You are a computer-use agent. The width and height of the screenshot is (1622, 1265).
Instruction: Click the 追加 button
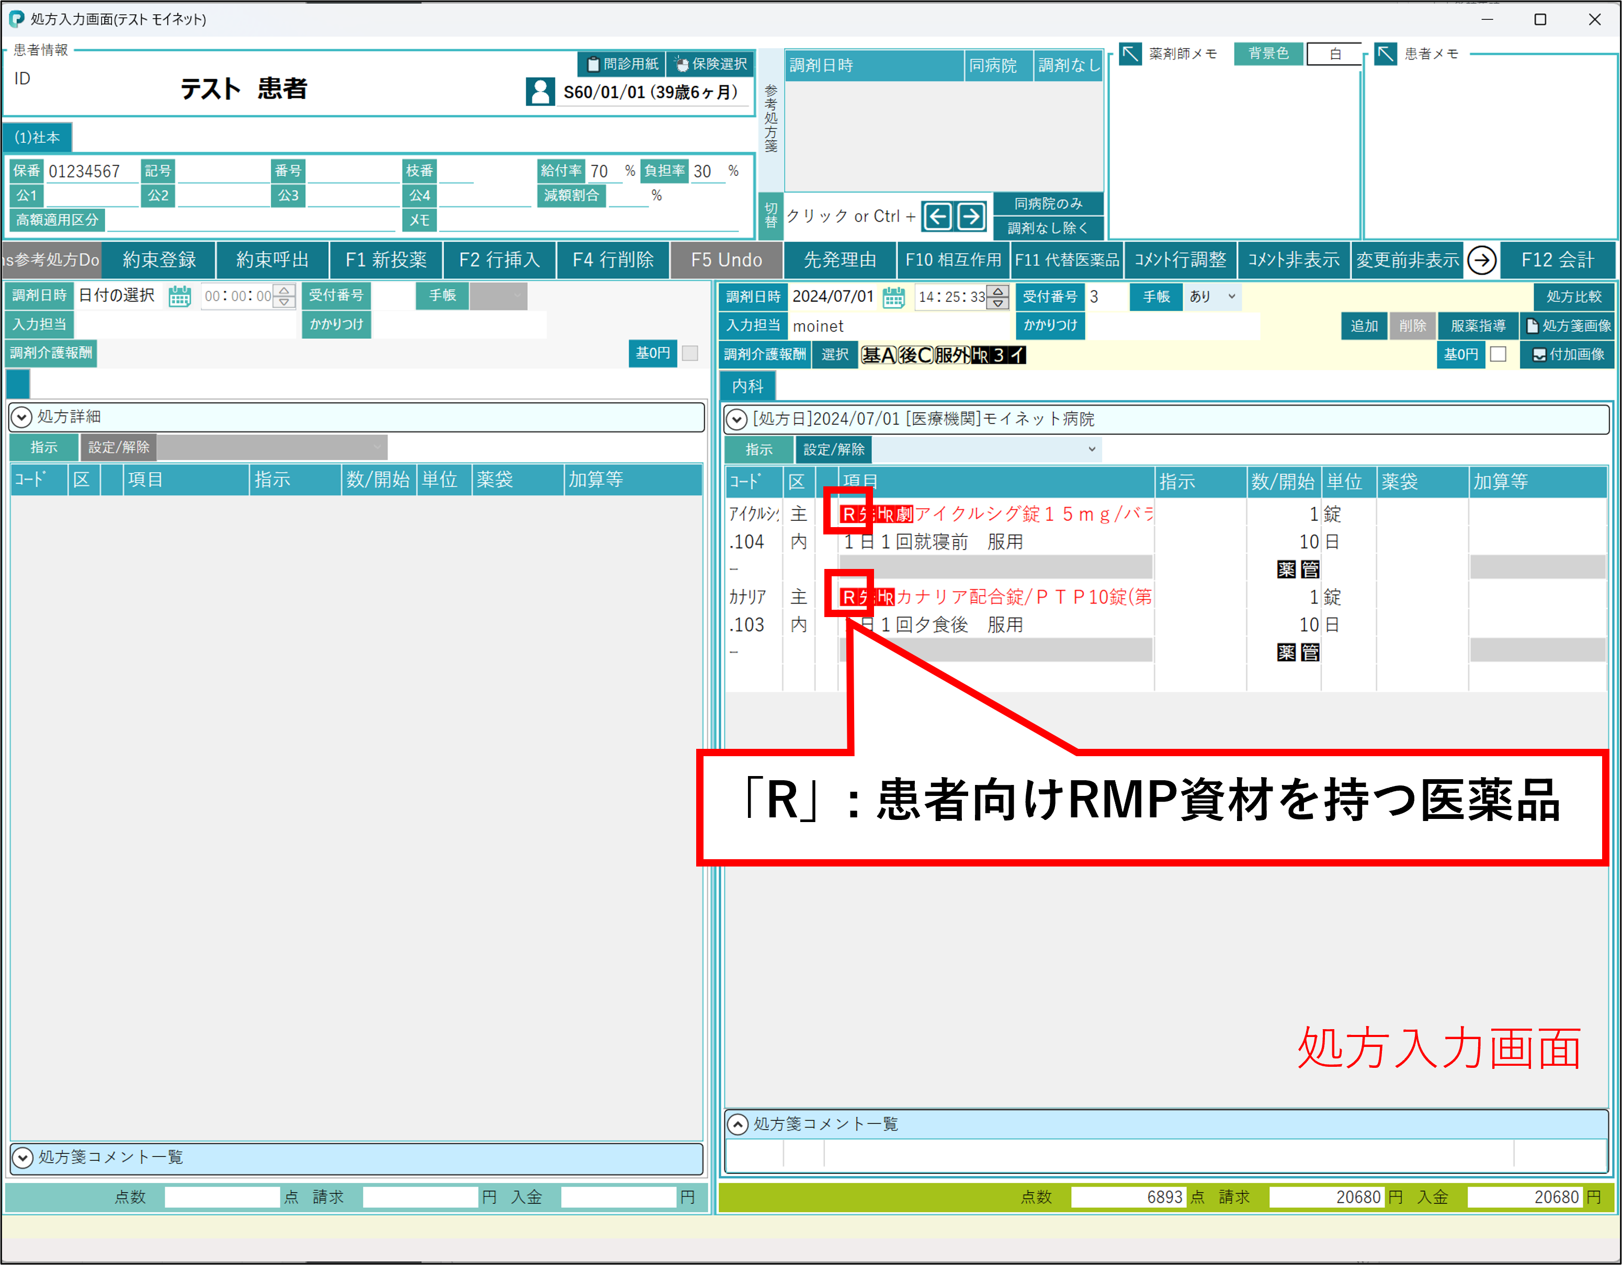[x=1364, y=326]
